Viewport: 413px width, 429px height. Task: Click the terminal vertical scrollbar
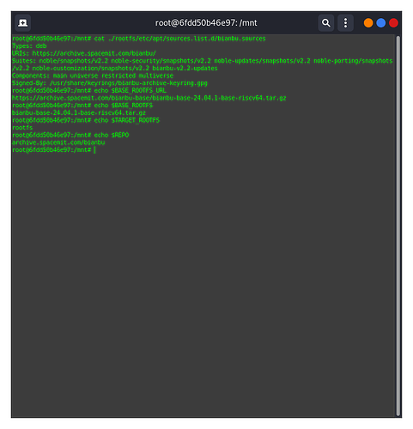coord(398,226)
